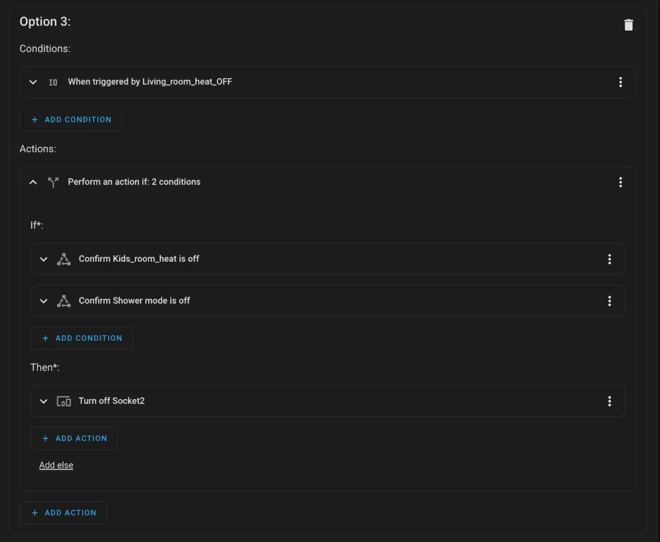Click the state icon beside Confirm Kids_room_heat

[x=64, y=259]
